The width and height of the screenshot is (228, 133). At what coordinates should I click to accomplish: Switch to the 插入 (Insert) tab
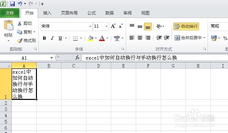tap(47, 13)
